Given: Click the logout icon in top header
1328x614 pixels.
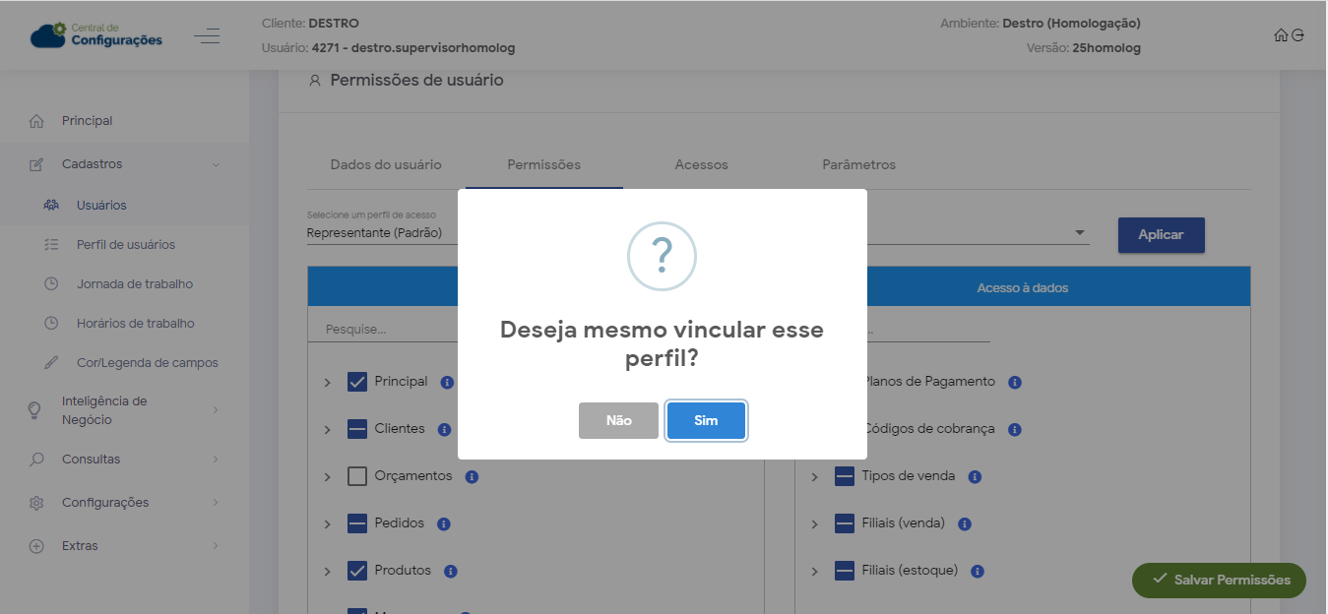Looking at the screenshot, I should point(1297,35).
